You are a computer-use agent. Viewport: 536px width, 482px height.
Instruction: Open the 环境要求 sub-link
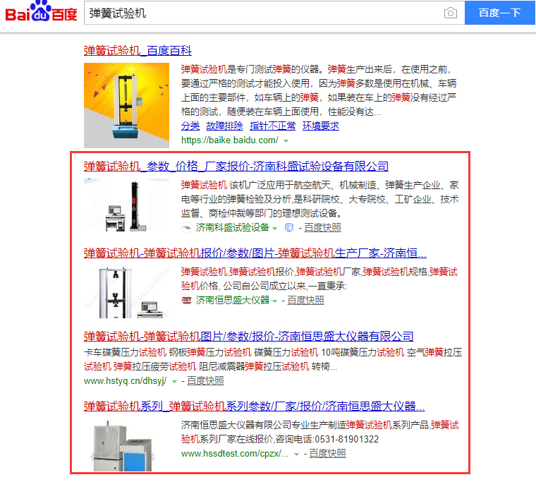click(x=321, y=126)
